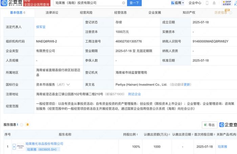Open 附近企业 nearby companies link
The image size is (237, 154).
134,94
